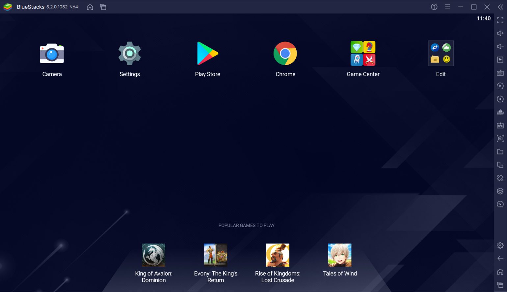Viewport: 507px width, 292px height.
Task: Click the clock showing 11:40
Action: 484,18
